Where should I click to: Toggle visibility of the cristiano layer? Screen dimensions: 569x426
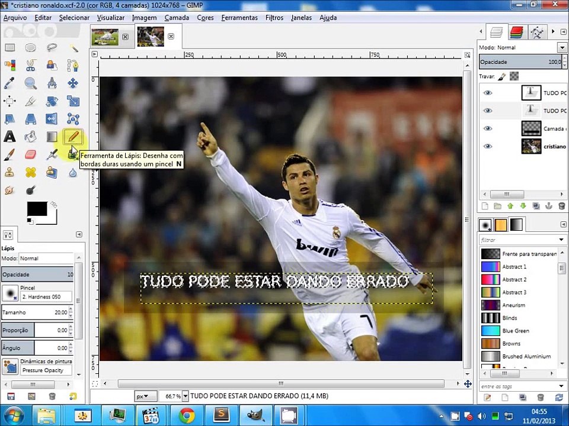(x=488, y=146)
